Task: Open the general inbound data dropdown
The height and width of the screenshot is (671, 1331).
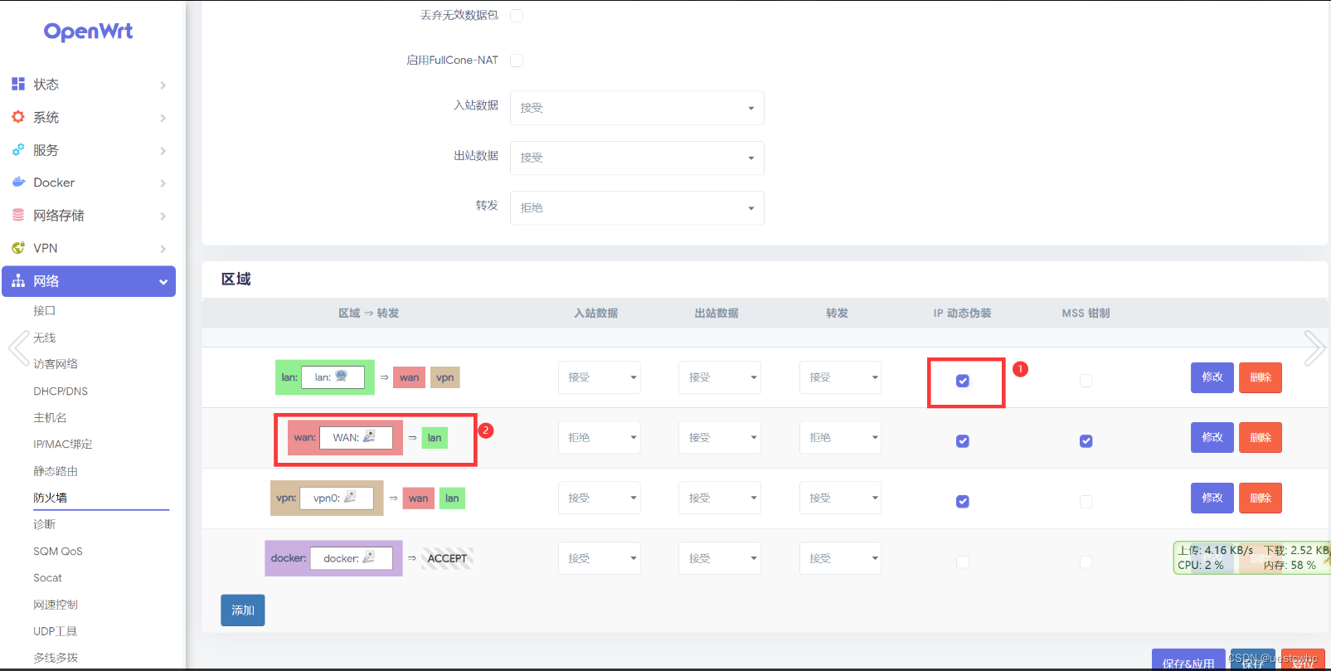Action: click(x=637, y=108)
